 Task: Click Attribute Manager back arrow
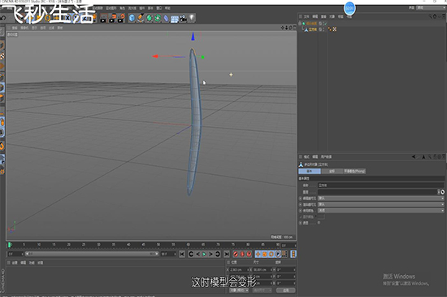[x=414, y=156]
